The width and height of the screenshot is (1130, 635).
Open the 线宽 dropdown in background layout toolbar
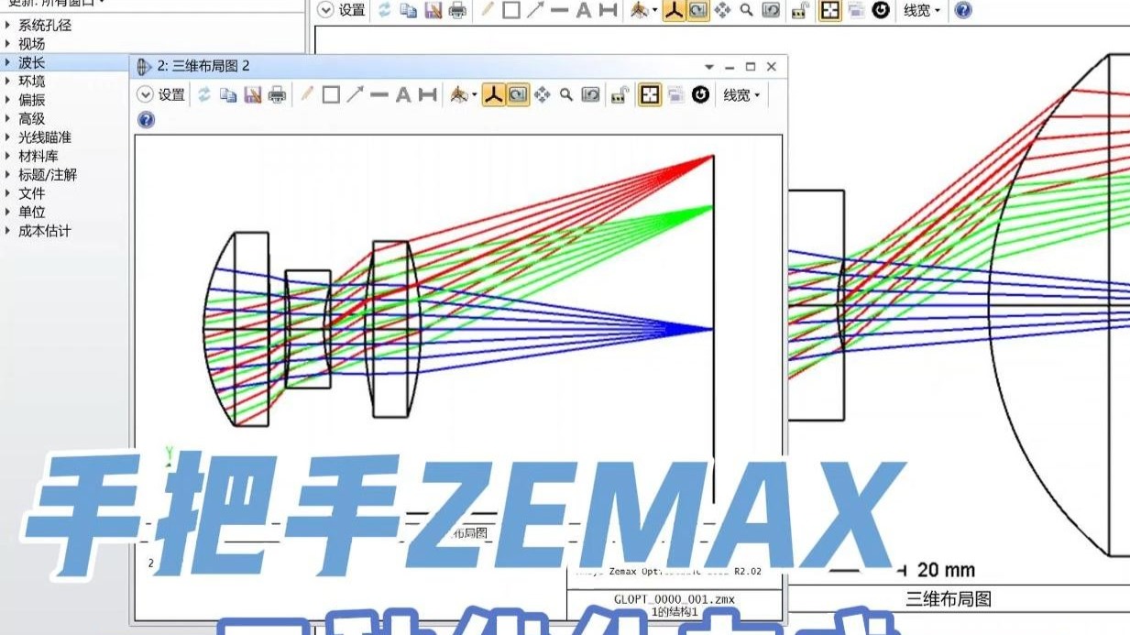coord(922,10)
